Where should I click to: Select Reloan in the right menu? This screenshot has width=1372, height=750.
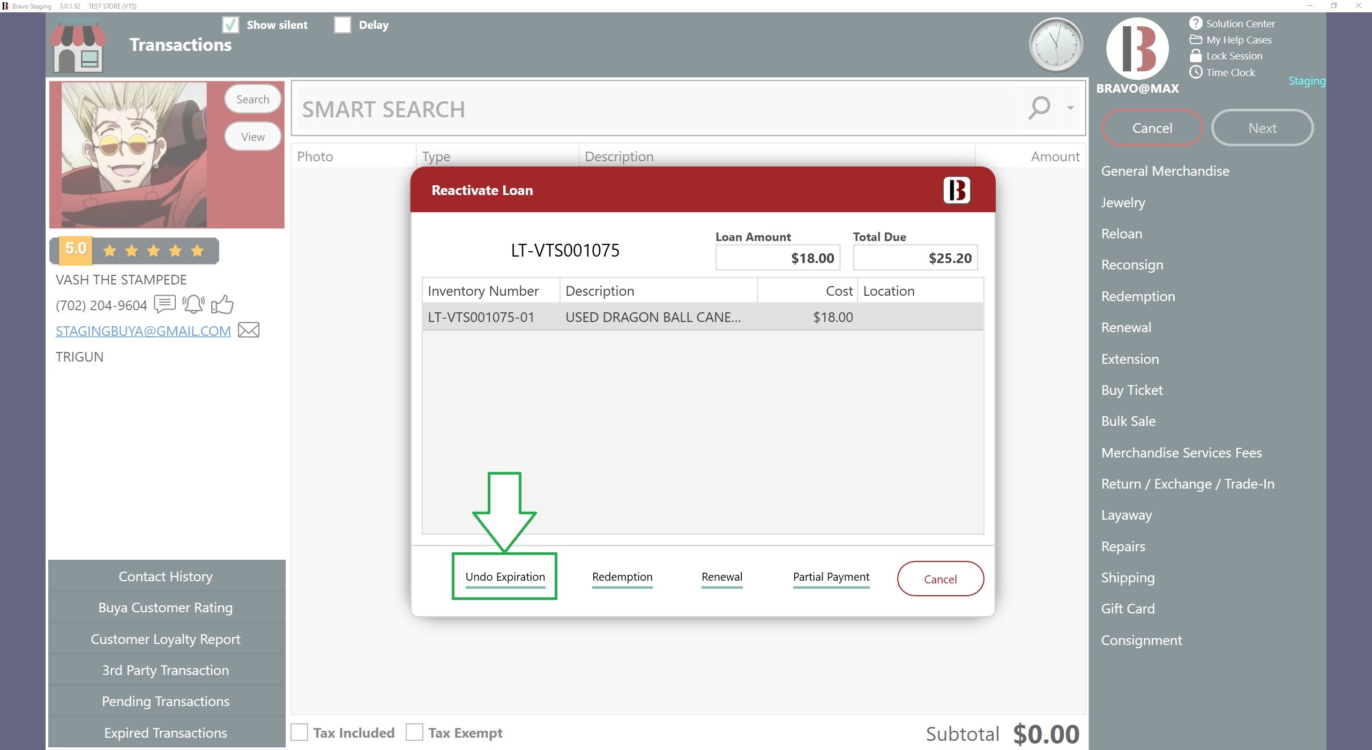click(1122, 234)
